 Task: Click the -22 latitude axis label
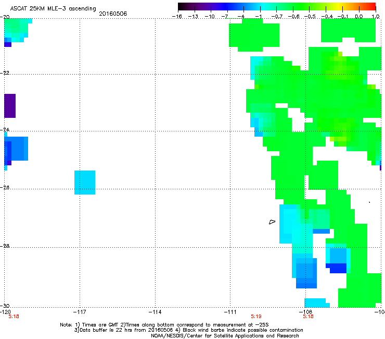pos(5,73)
